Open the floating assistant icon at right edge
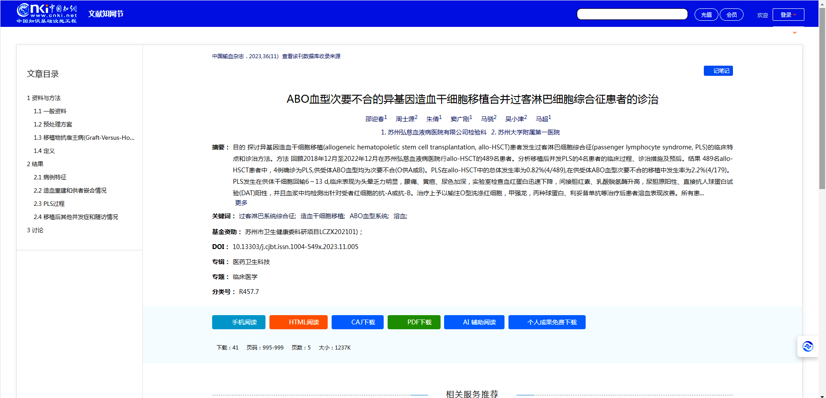Screen dimensions: 826x398 pyautogui.click(x=807, y=346)
